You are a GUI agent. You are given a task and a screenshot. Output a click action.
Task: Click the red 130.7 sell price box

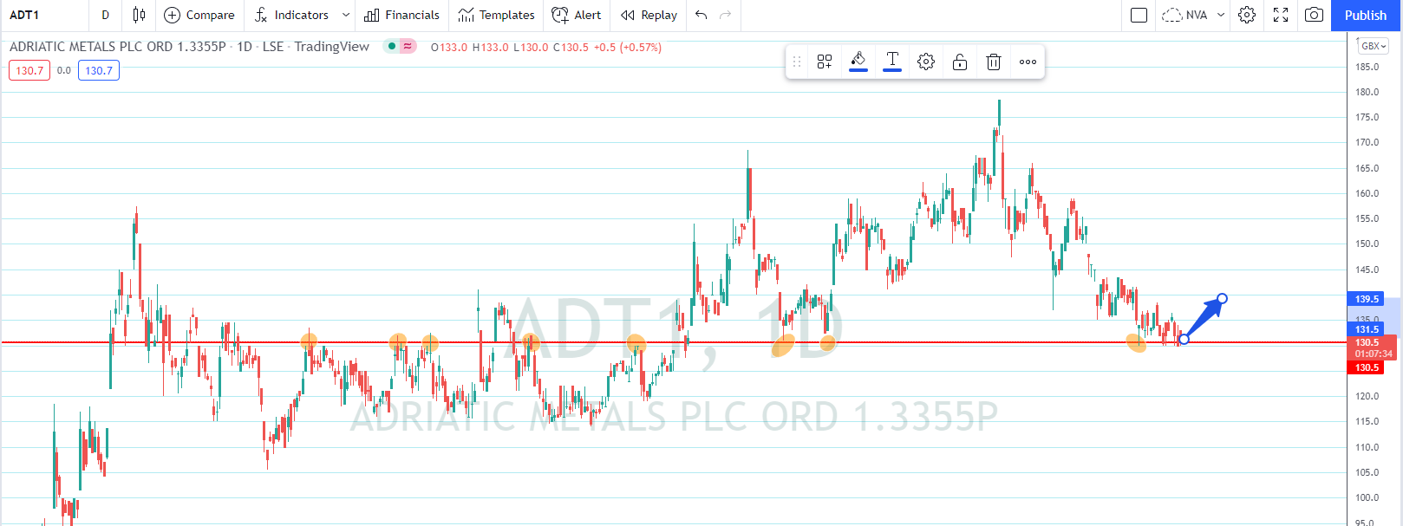tap(29, 71)
